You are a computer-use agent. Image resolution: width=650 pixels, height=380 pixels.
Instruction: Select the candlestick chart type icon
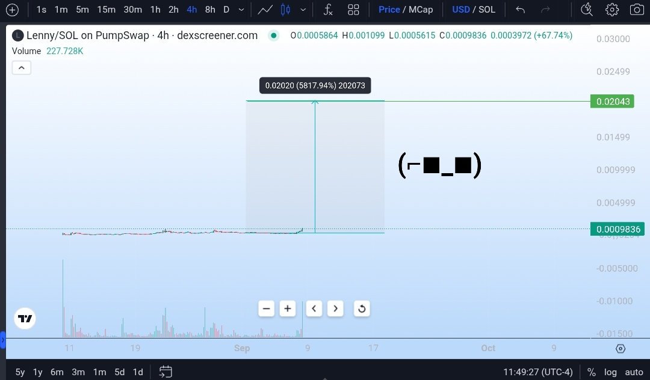coord(285,10)
